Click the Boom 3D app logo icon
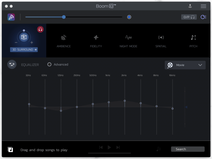212x159 pixels. click(11, 17)
